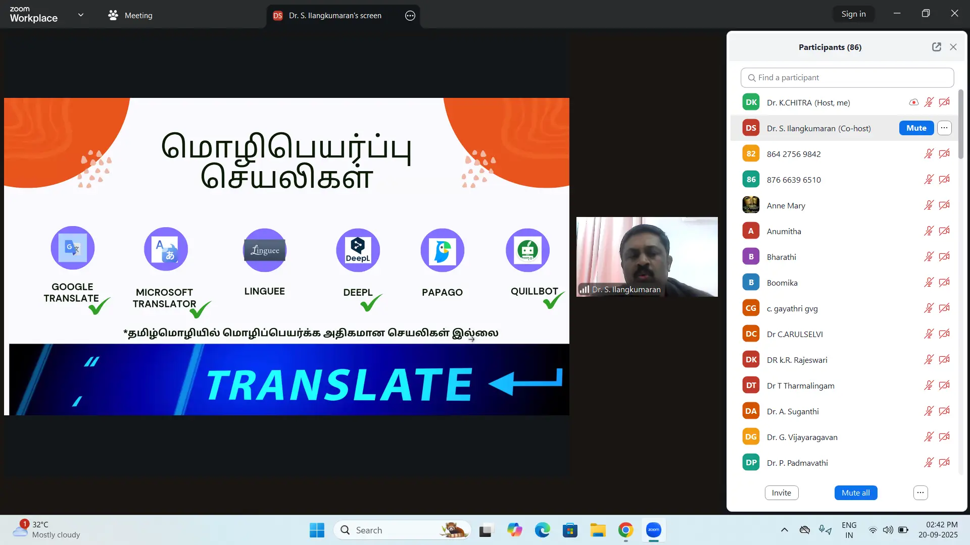970x545 pixels.
Task: Open the Zoom Workplace dropdown chevron
Action: (x=81, y=15)
